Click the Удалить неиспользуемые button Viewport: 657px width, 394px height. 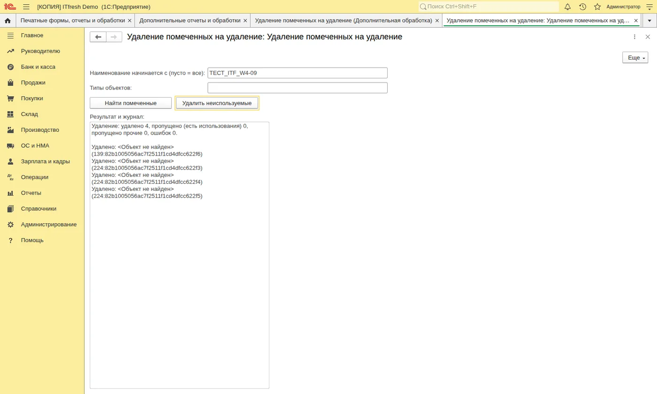(217, 103)
